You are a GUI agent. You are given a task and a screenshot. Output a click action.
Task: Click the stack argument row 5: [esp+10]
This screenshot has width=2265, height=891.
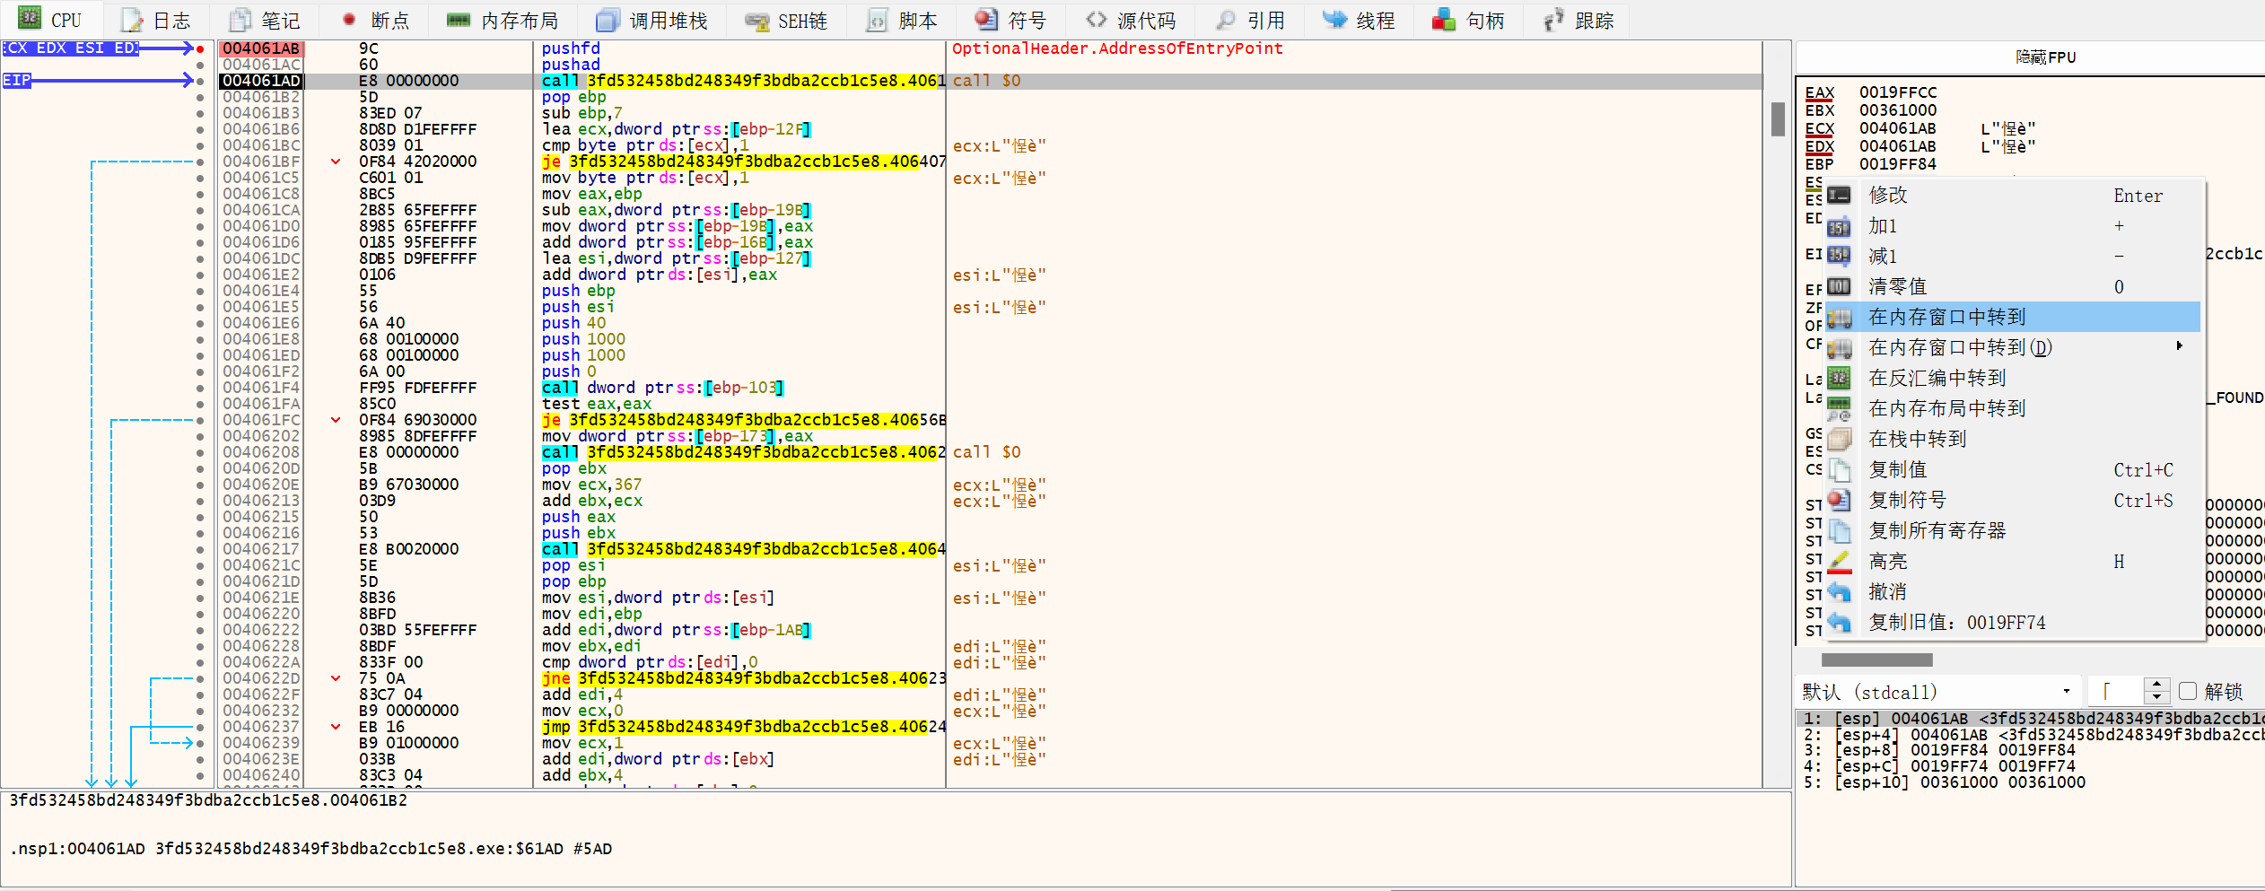[x=2030, y=782]
